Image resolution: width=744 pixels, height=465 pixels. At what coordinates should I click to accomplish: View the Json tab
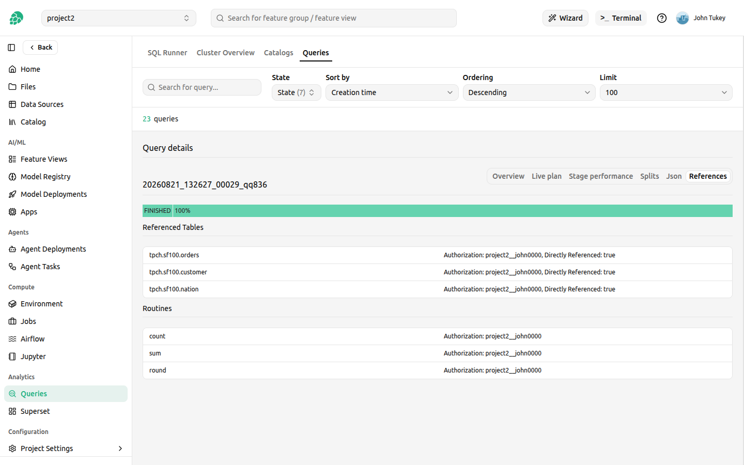(x=674, y=176)
